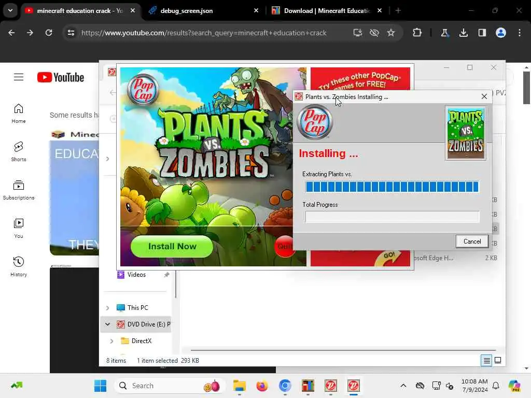Select Videos in File Explorer navigation pane
Viewport: 531px width, 398px height.
[x=137, y=275]
